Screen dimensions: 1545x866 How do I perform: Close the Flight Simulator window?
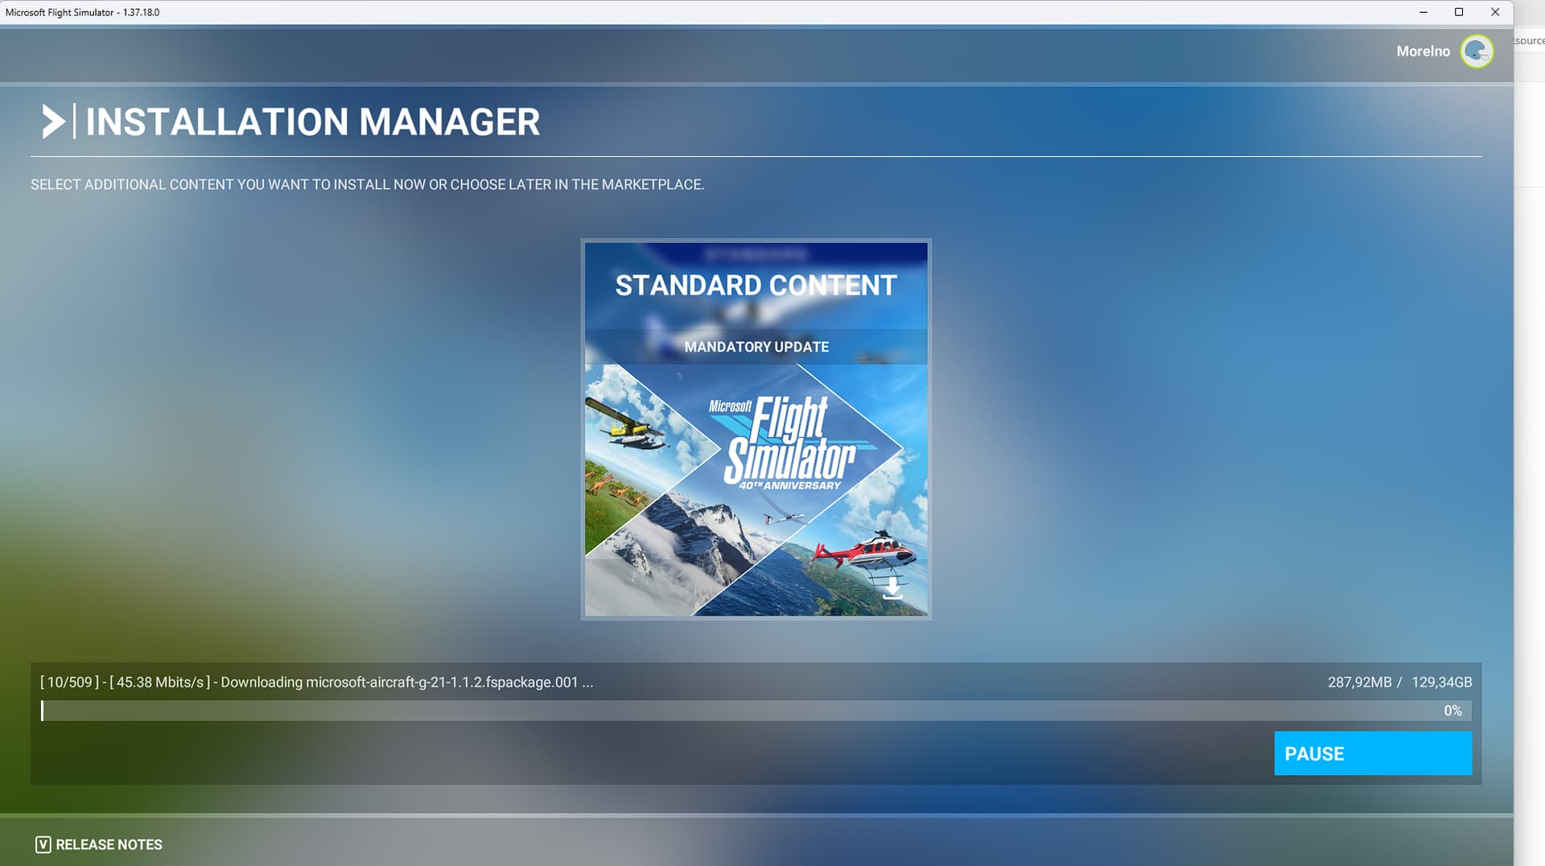[1494, 12]
